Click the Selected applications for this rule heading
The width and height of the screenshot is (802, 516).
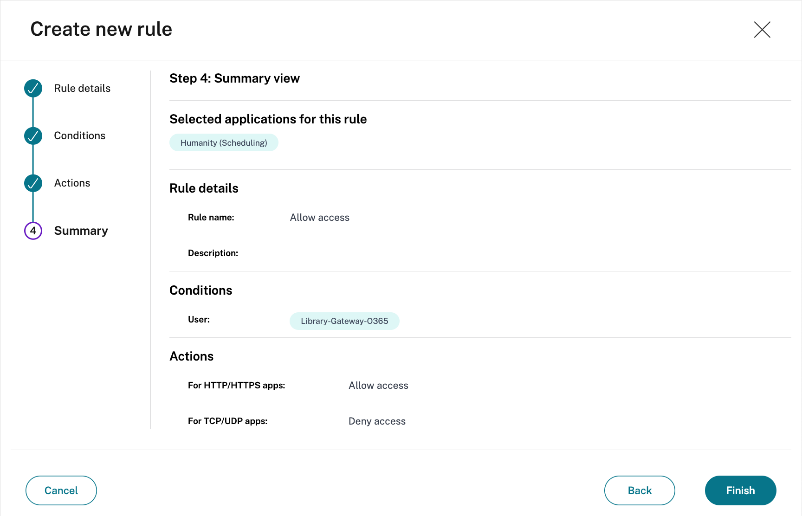(x=268, y=119)
